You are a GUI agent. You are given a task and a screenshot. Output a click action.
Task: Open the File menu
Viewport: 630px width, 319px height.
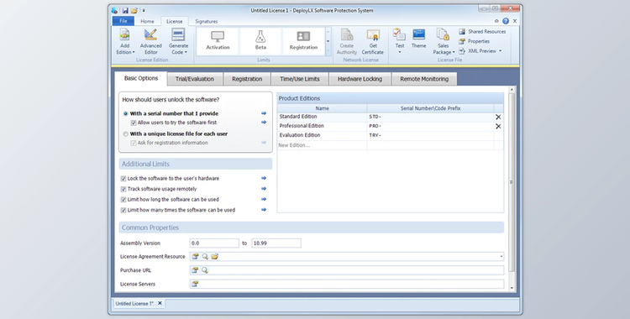point(123,21)
